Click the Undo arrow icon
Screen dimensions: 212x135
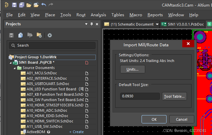click(44, 5)
